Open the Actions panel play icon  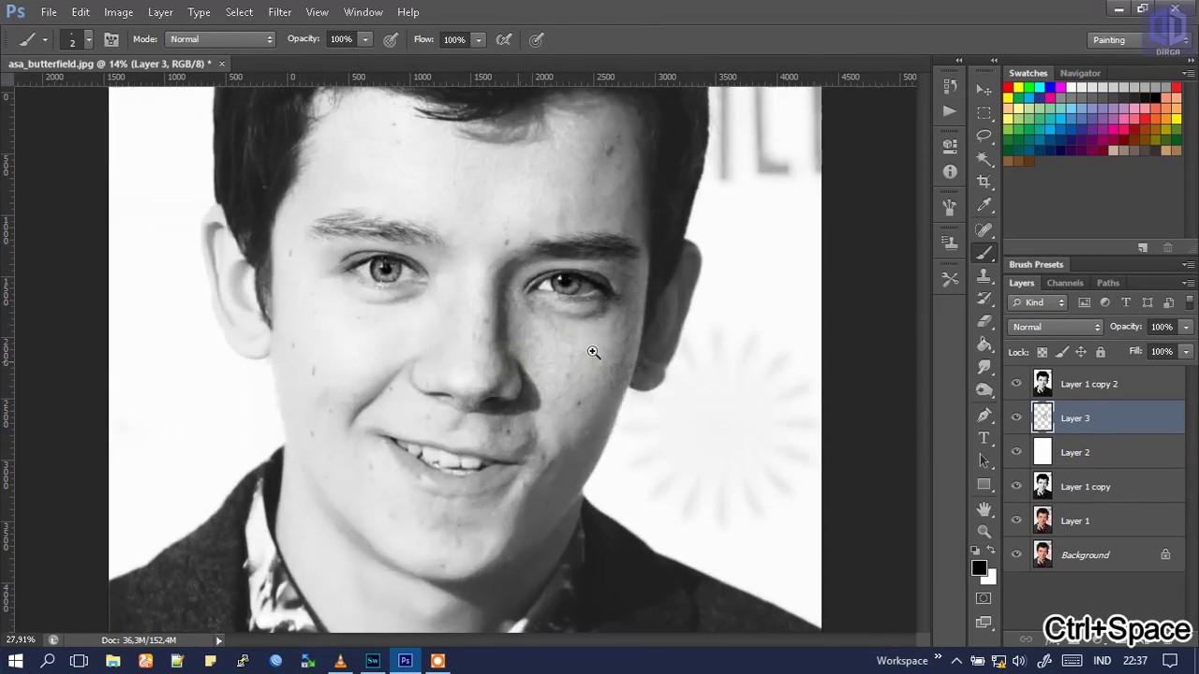point(950,110)
